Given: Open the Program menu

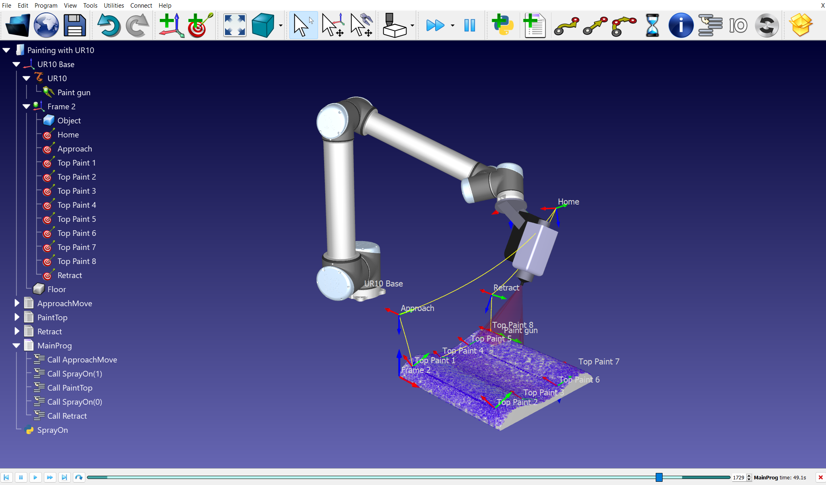Looking at the screenshot, I should point(45,5).
